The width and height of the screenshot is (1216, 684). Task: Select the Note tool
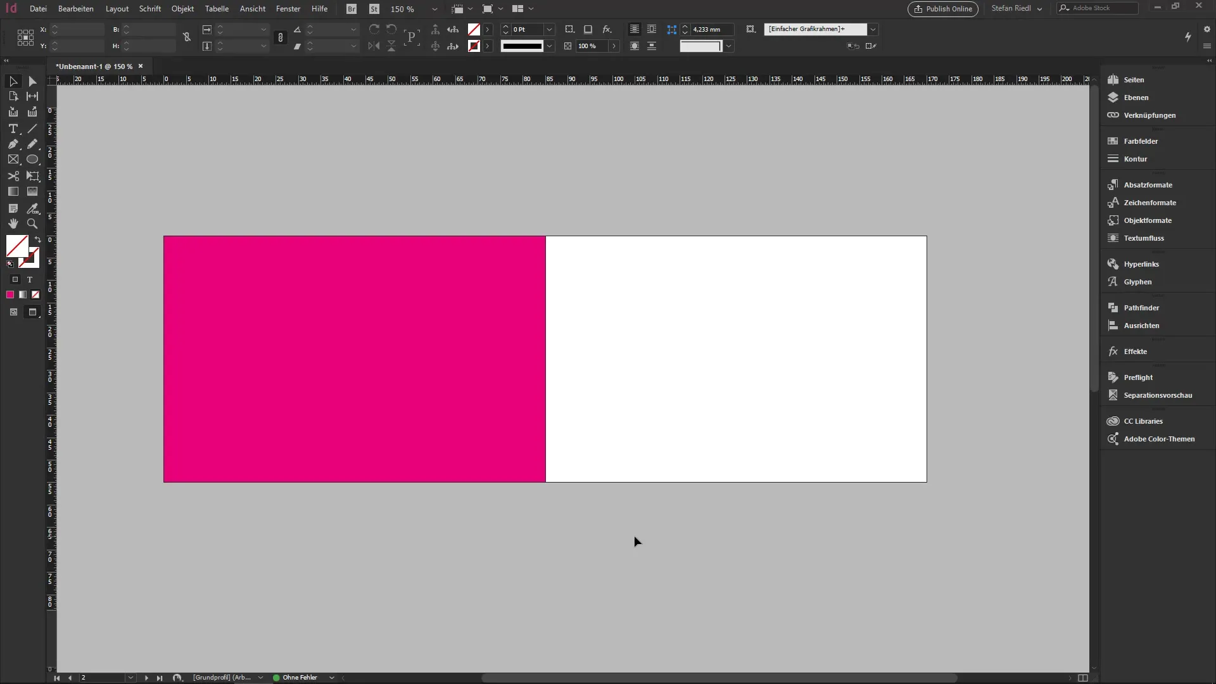pos(13,208)
